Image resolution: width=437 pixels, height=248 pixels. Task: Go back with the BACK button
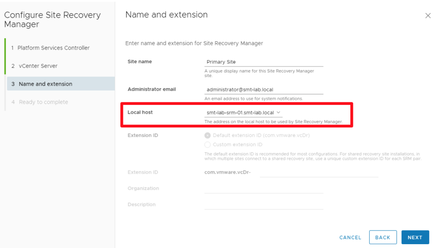383,237
